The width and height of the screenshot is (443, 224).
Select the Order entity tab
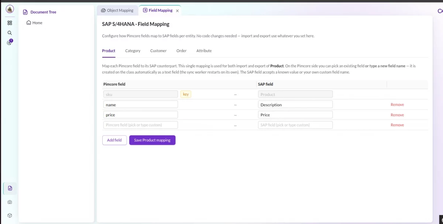pos(181,51)
